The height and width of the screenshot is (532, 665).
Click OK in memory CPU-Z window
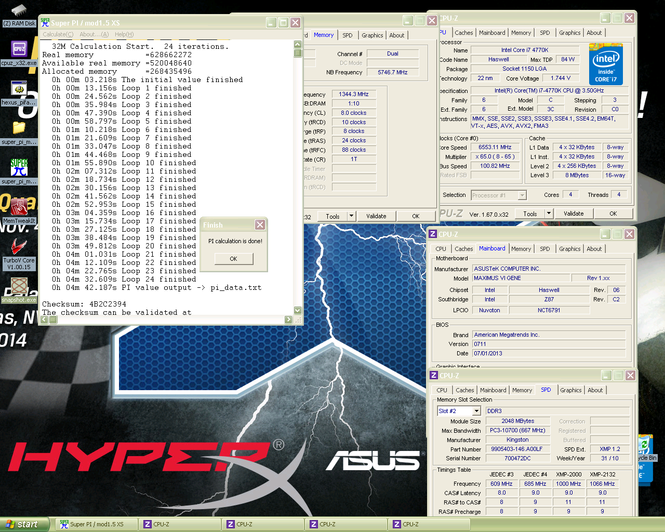(416, 216)
